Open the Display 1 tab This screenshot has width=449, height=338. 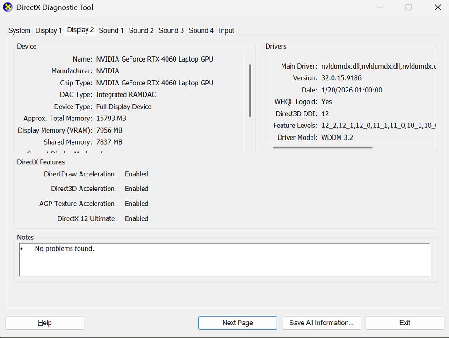[48, 30]
